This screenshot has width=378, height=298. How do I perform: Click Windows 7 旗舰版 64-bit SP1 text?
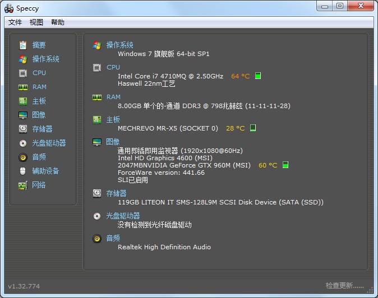163,54
